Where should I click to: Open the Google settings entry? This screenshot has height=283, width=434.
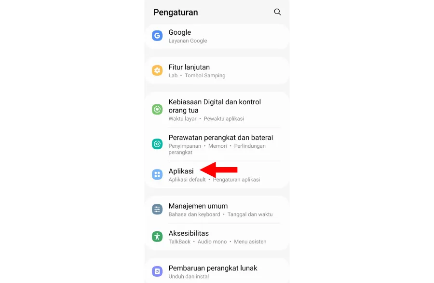[217, 36]
